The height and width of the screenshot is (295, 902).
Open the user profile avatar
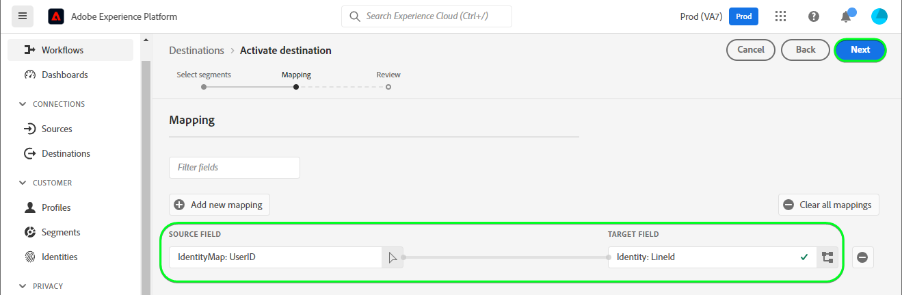pos(879,16)
